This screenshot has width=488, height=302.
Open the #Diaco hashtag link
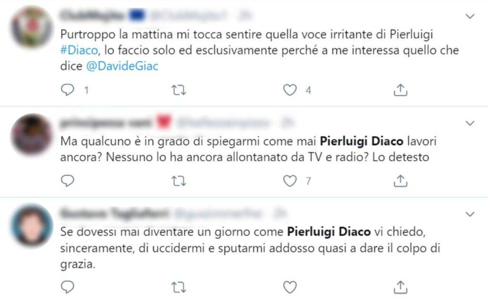coord(79,50)
